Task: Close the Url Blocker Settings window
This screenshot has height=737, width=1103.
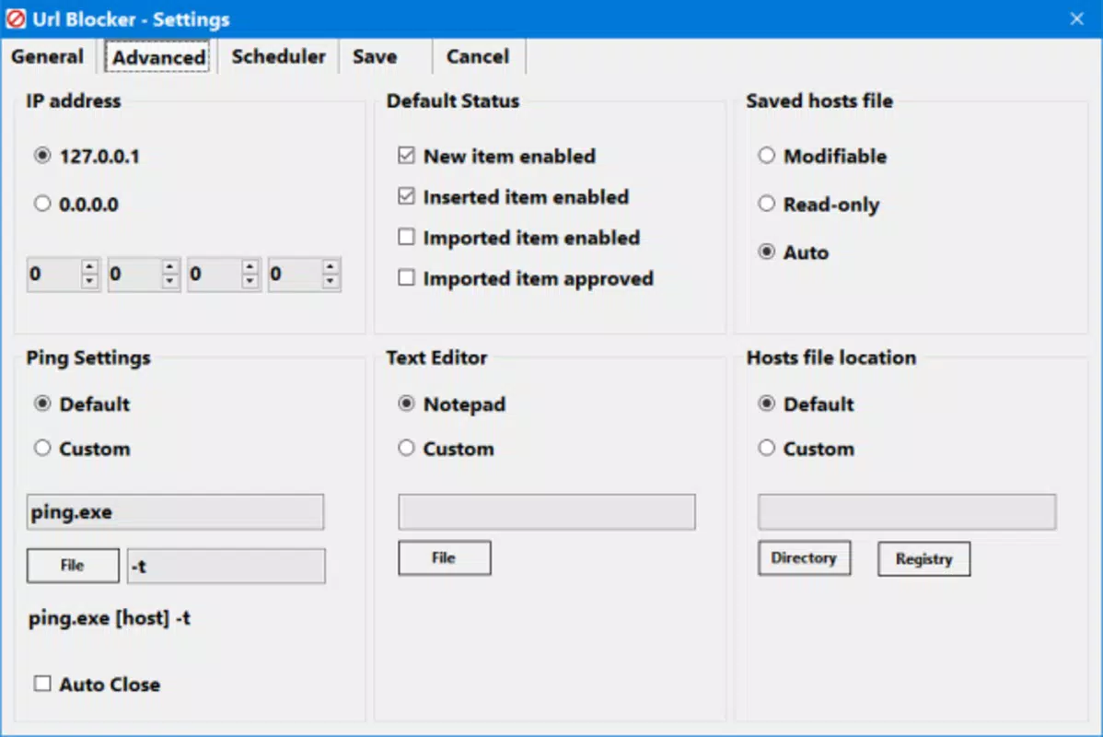Action: click(1076, 19)
